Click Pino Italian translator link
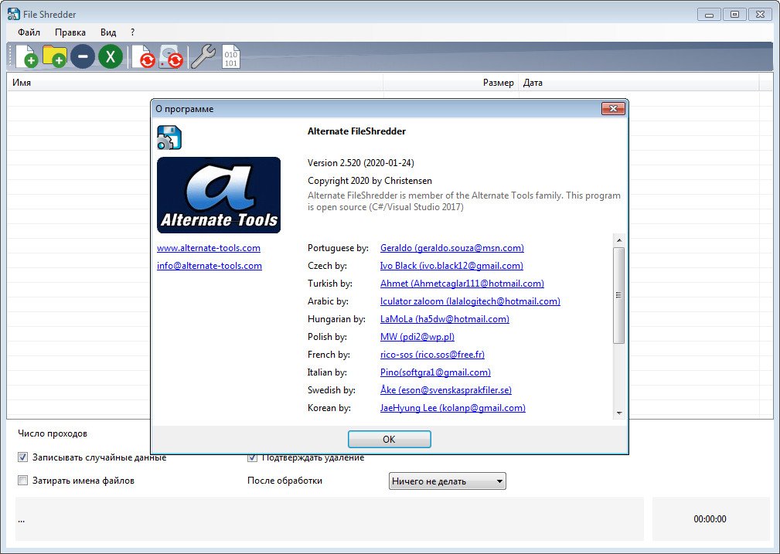780x554 pixels. tap(435, 372)
